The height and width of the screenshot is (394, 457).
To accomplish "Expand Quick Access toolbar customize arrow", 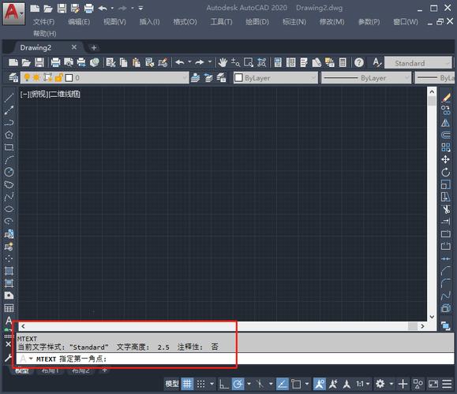I will click(x=140, y=8).
